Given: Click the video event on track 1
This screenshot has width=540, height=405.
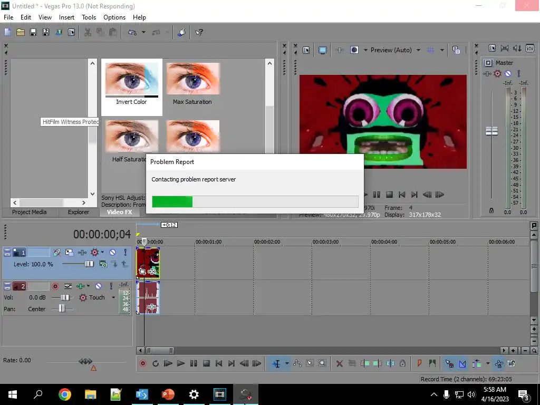Looking at the screenshot, I should tap(148, 263).
